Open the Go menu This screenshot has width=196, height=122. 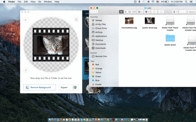coord(40,2)
